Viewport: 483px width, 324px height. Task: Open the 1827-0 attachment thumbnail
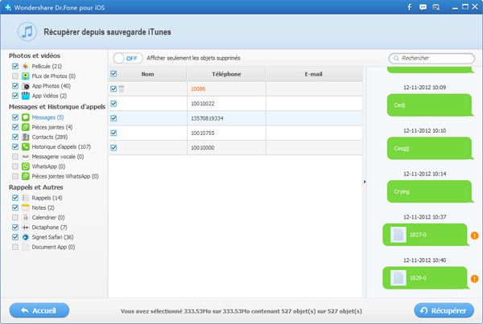(398, 235)
